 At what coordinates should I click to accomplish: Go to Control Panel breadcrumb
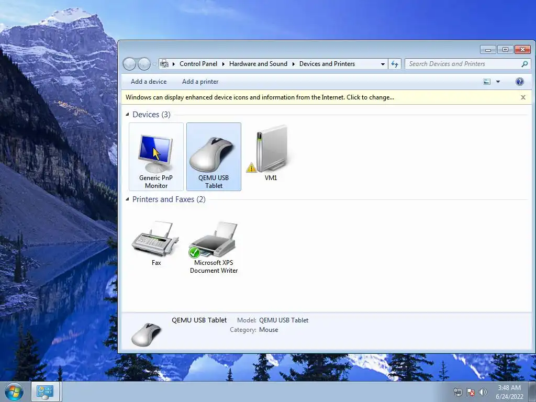[198, 64]
